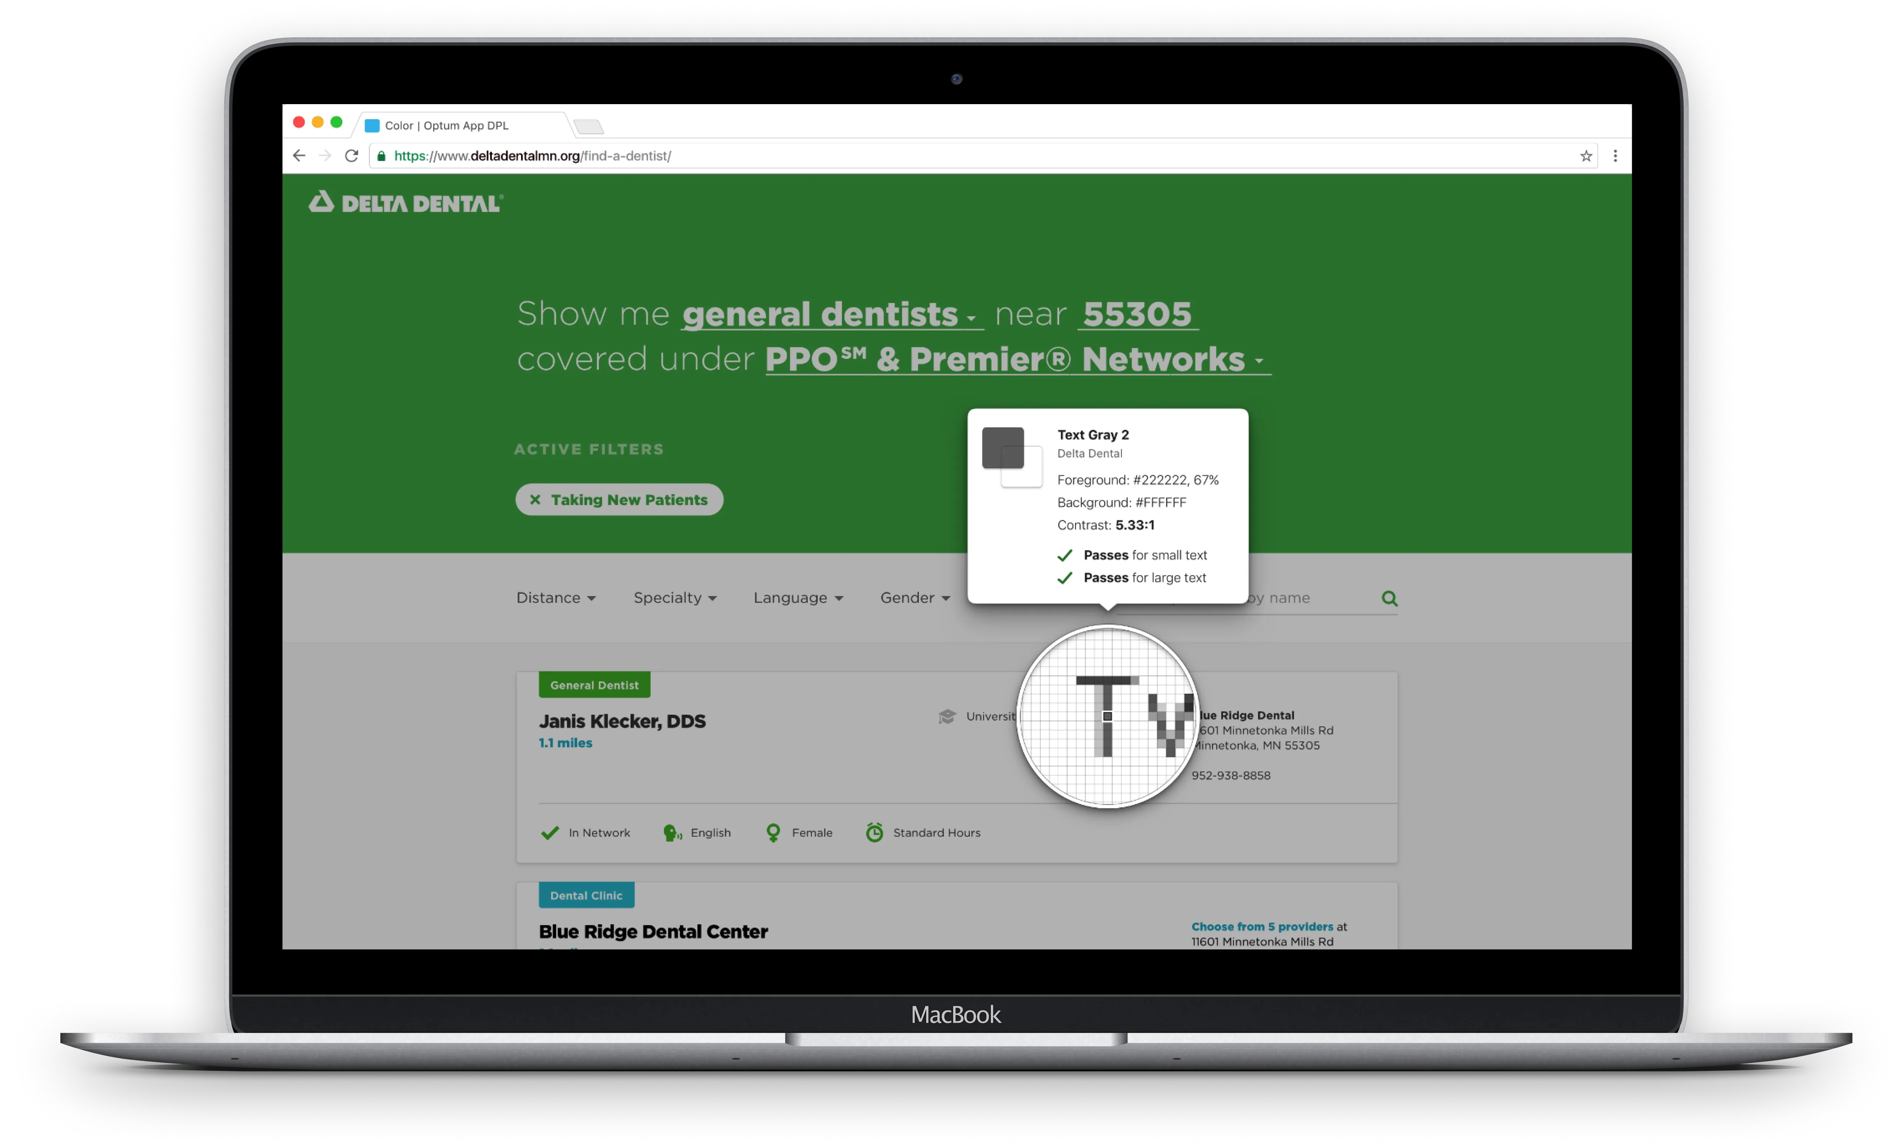The height and width of the screenshot is (1147, 1902).
Task: Click Choose from 5 providers link
Action: [x=1262, y=927]
